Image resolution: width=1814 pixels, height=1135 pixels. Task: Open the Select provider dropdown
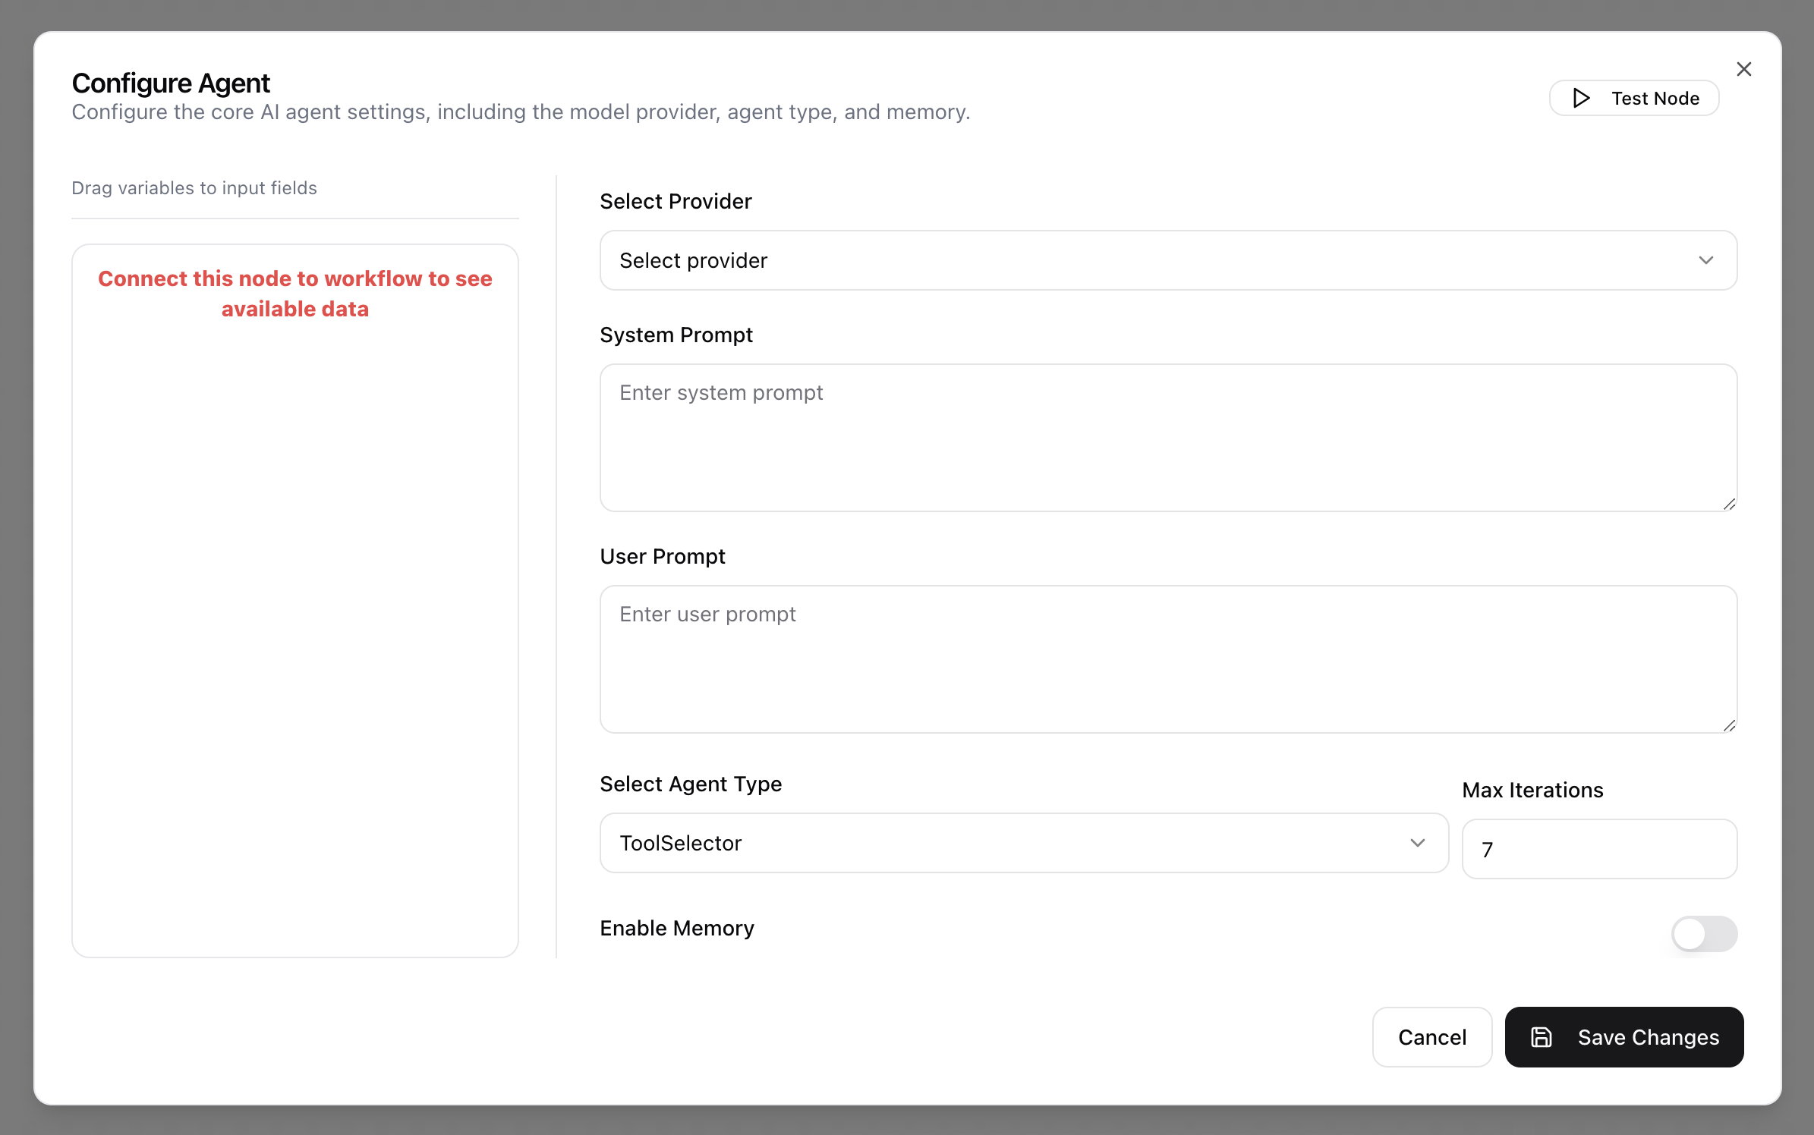point(1167,260)
